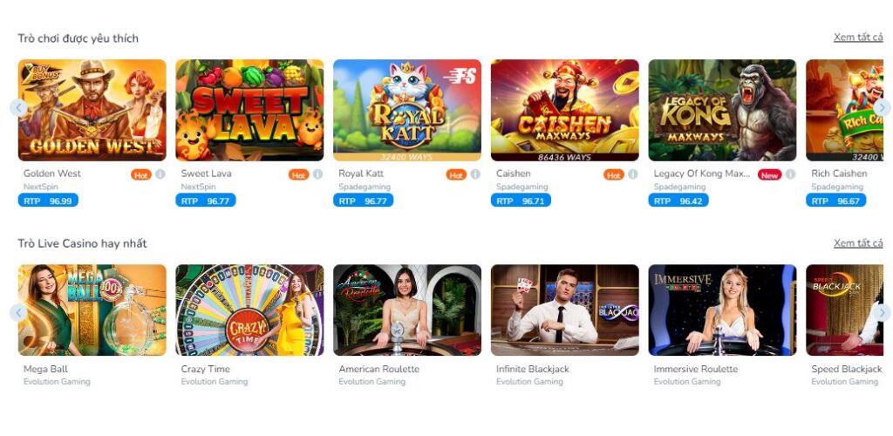Click New badge on Legacy Of Kong

click(x=769, y=174)
